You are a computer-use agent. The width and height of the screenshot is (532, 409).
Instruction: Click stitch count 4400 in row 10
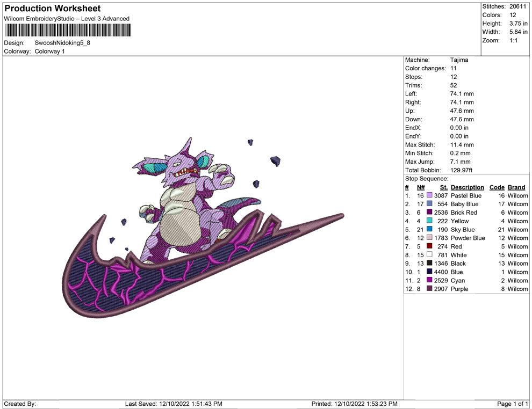coord(441,272)
